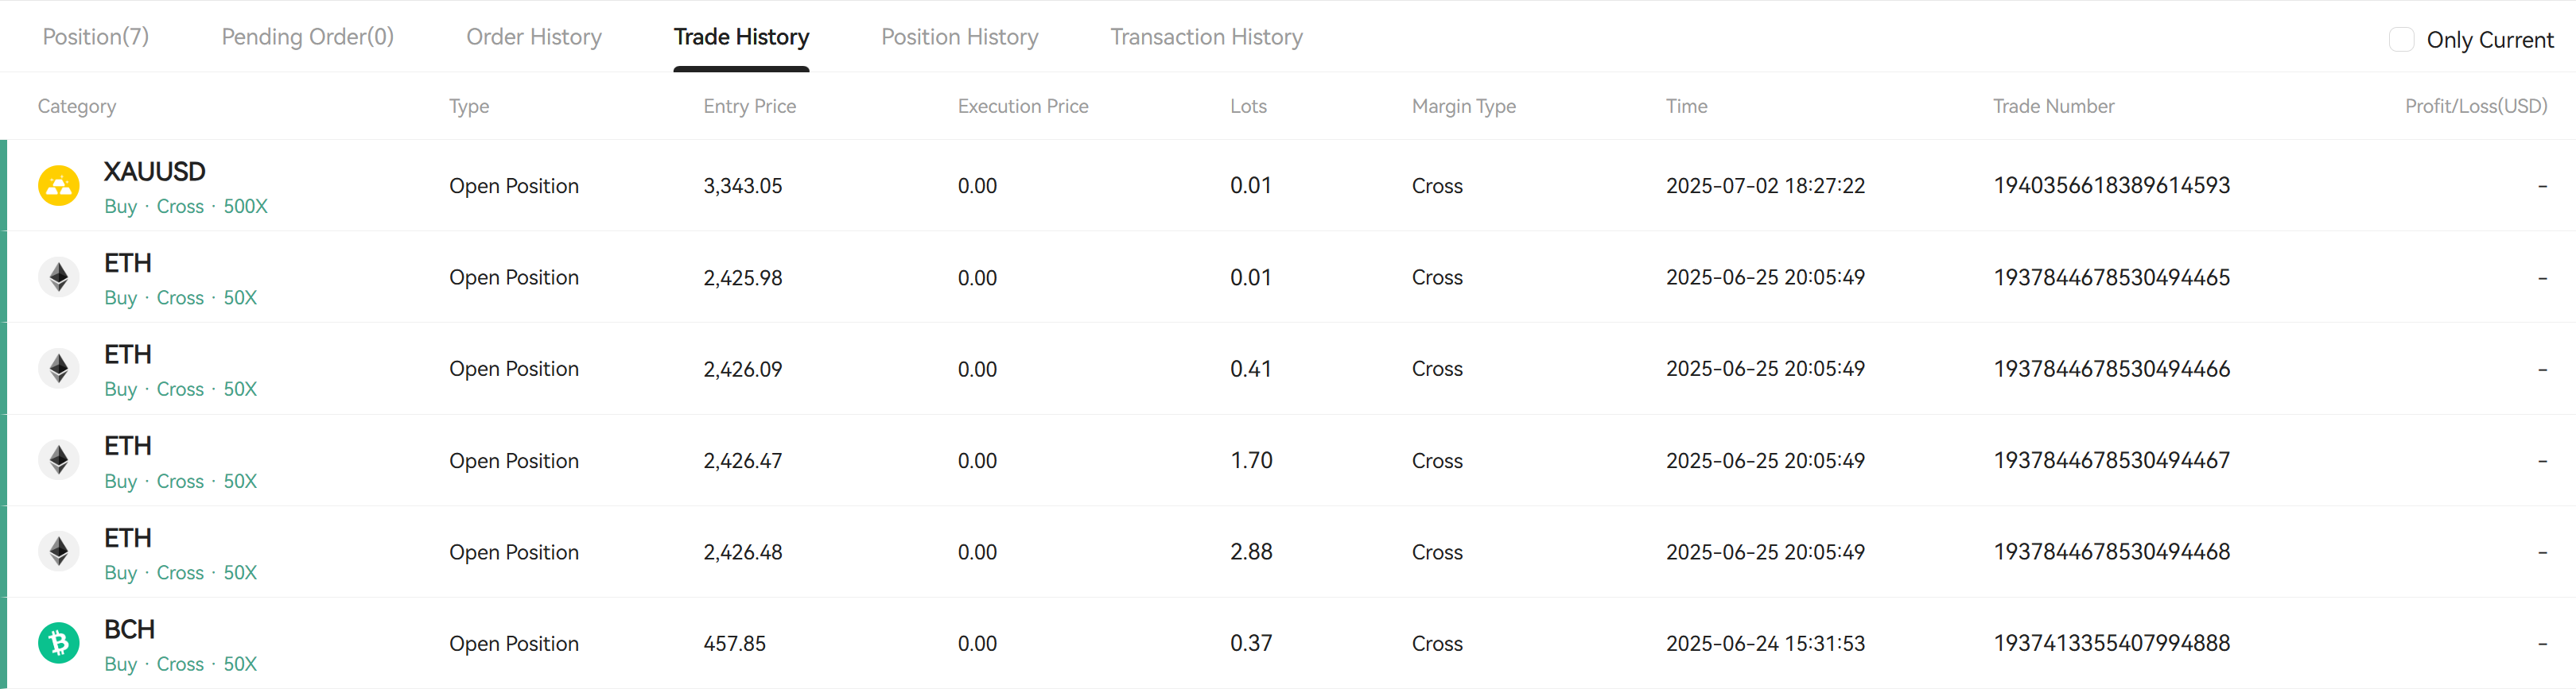Click the green BCH coin icon

59,643
